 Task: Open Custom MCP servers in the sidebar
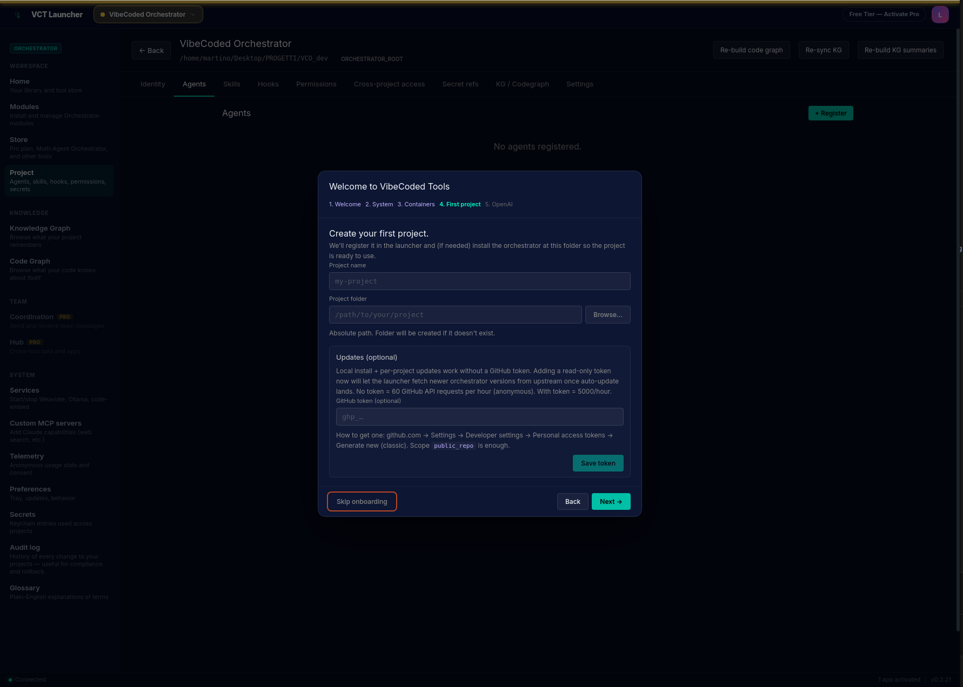coord(59,431)
